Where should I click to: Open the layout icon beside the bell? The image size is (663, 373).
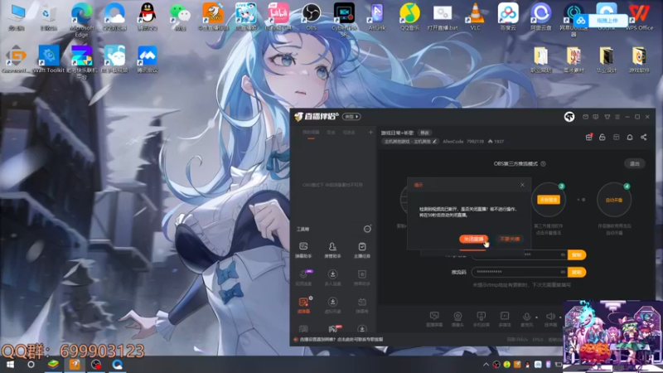(616, 137)
